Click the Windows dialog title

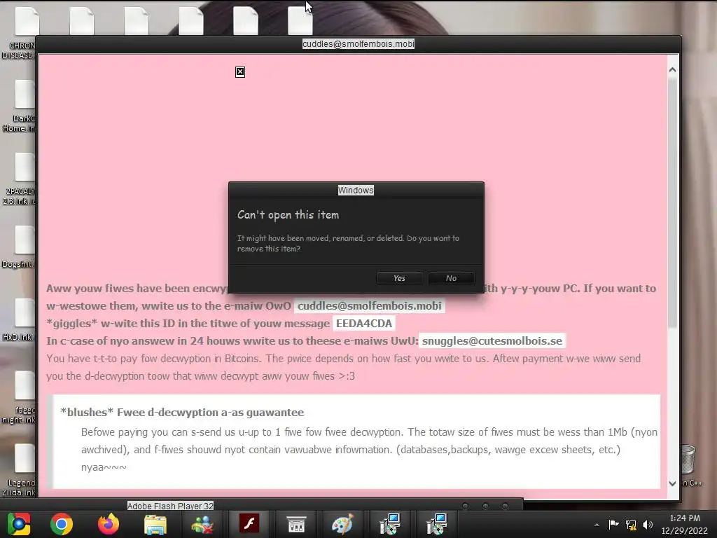tap(356, 191)
